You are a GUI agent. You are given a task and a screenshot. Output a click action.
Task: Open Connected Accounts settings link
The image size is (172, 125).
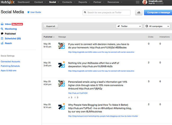coord(10,62)
